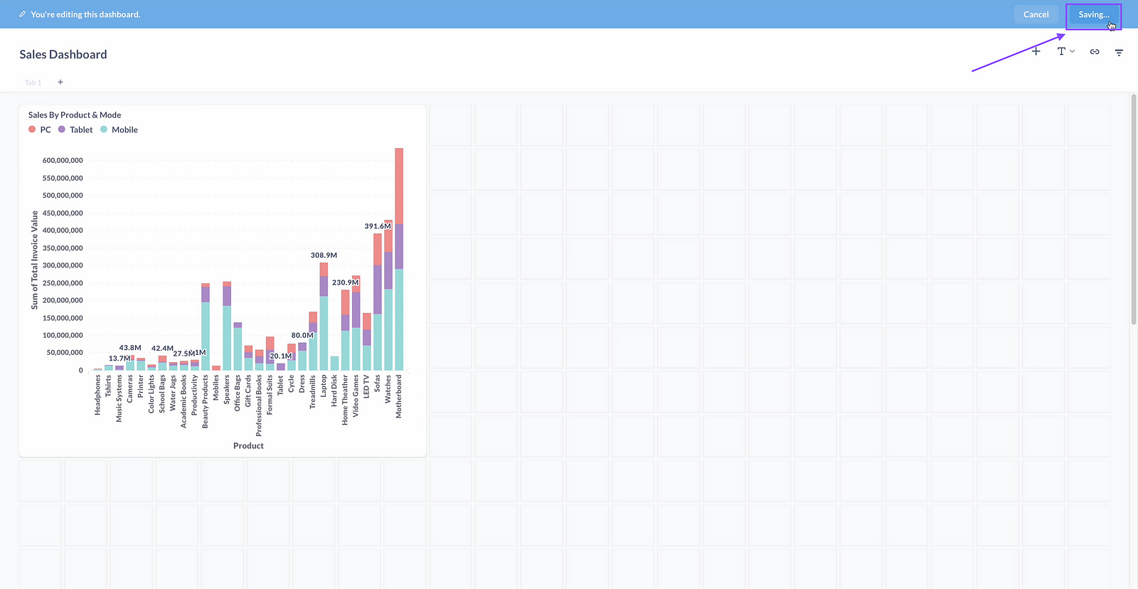The width and height of the screenshot is (1138, 589).
Task: Add a link card using the link icon
Action: coord(1095,52)
